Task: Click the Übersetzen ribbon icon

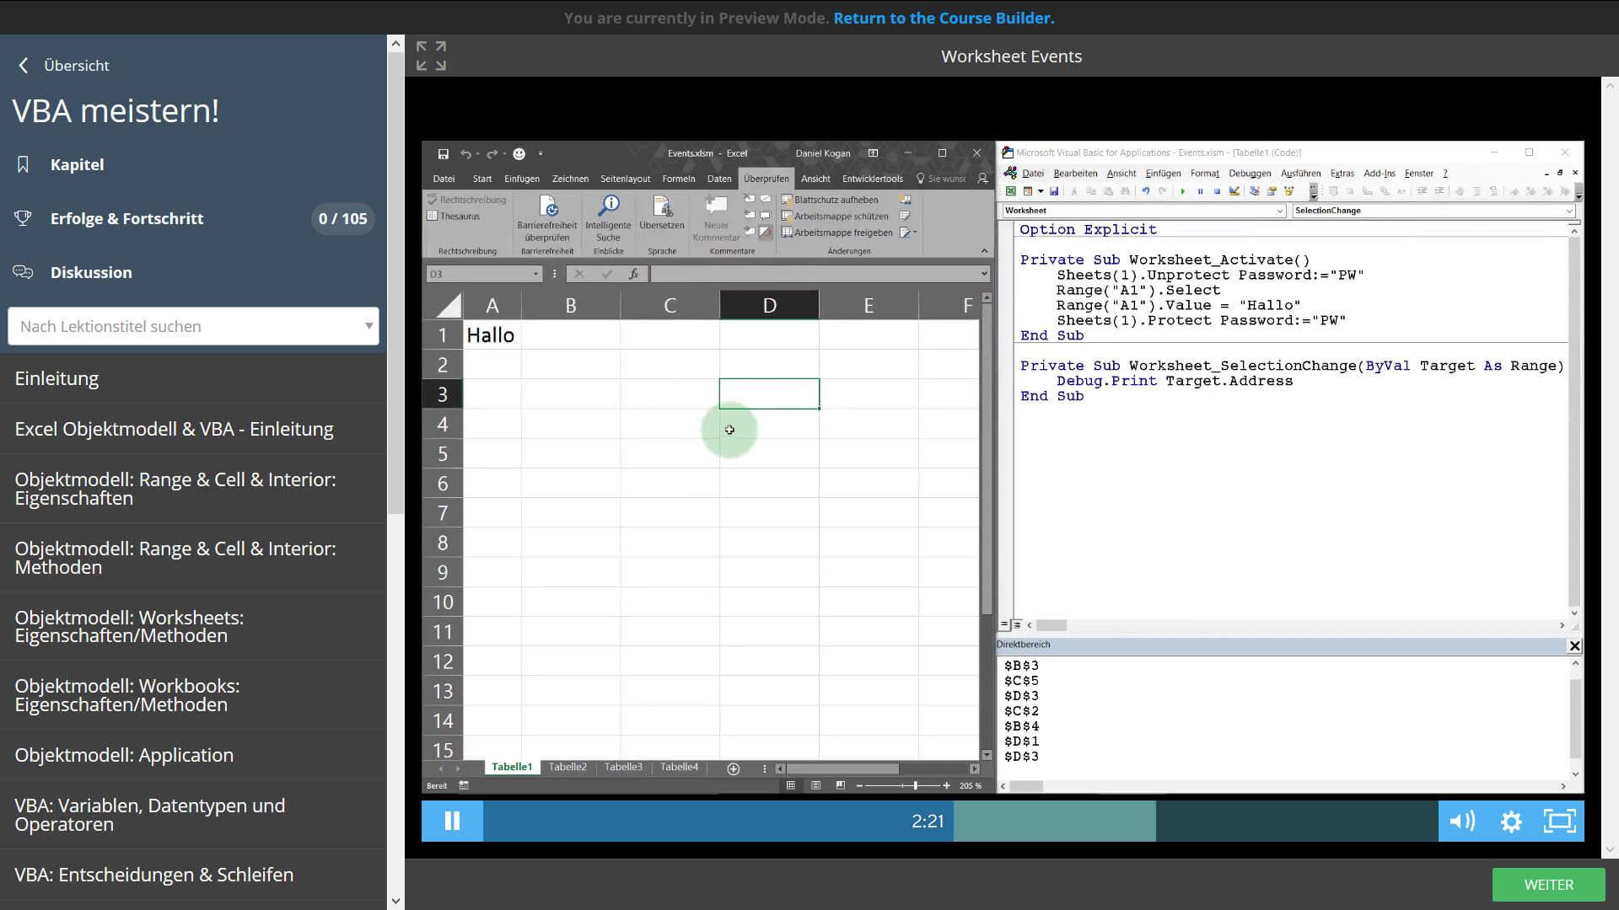Action: (x=662, y=206)
